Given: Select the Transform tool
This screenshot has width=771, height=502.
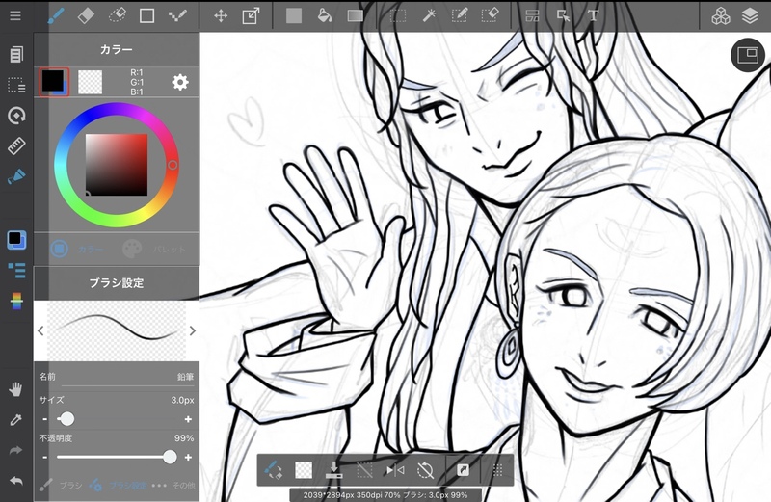Looking at the screenshot, I should 251,15.
